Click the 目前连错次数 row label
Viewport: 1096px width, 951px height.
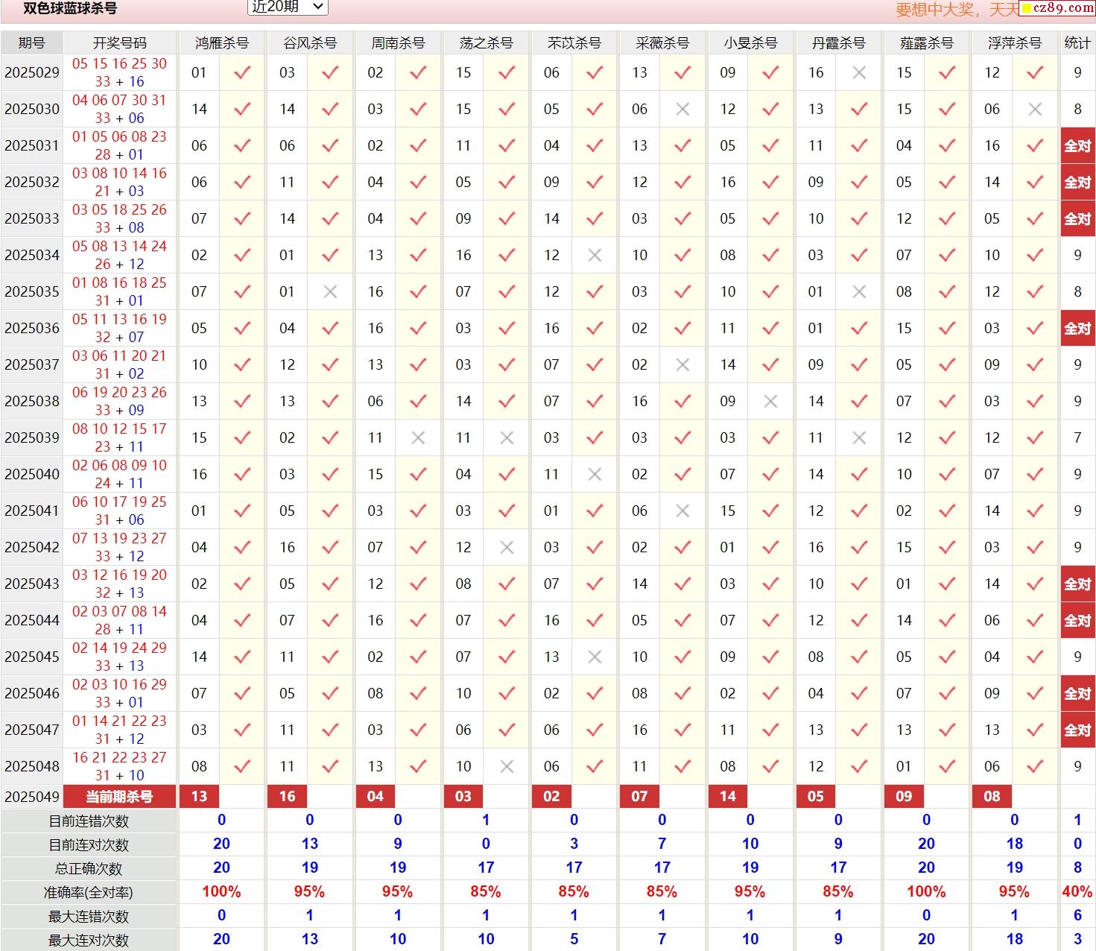(89, 821)
